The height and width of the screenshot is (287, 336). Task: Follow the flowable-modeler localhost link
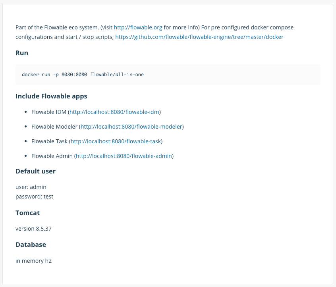tap(131, 127)
